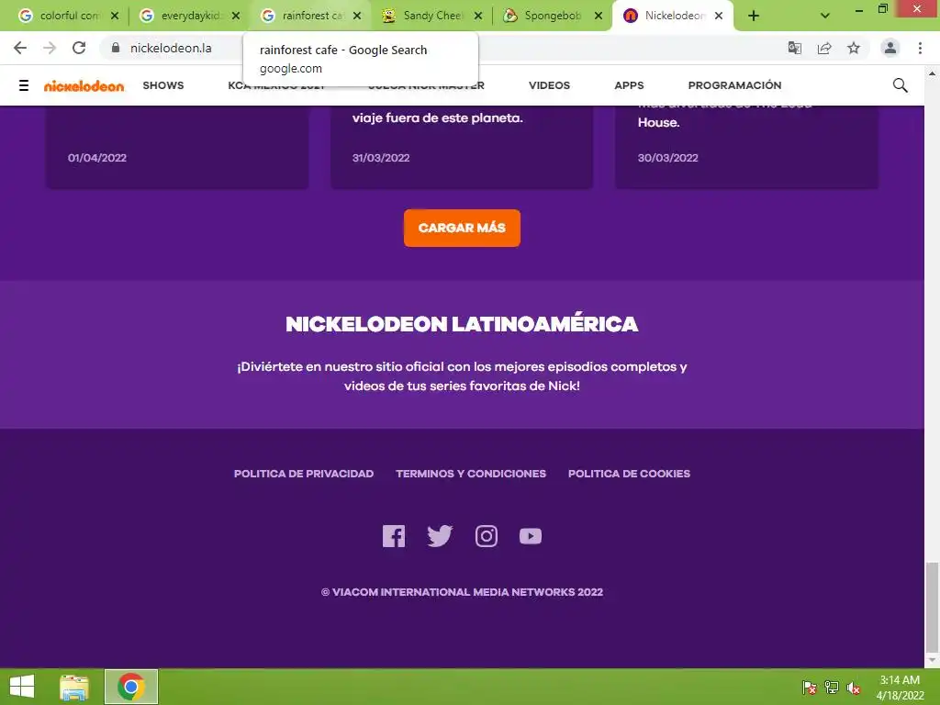Open the card dated 30/03/2022
The width and height of the screenshot is (940, 705).
[x=747, y=148]
